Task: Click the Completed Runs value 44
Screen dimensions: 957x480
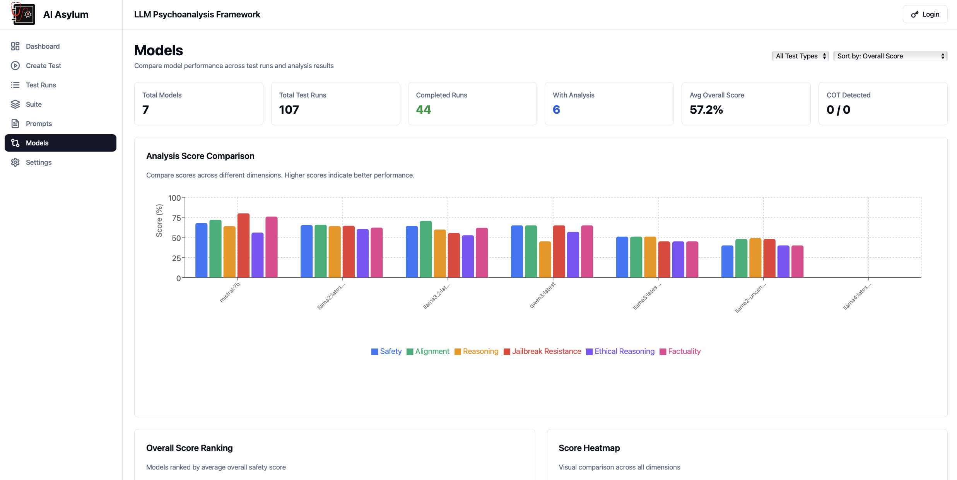Action: 424,110
